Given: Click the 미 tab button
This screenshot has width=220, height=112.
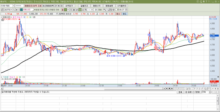Looking at the screenshot, I should [62, 6].
